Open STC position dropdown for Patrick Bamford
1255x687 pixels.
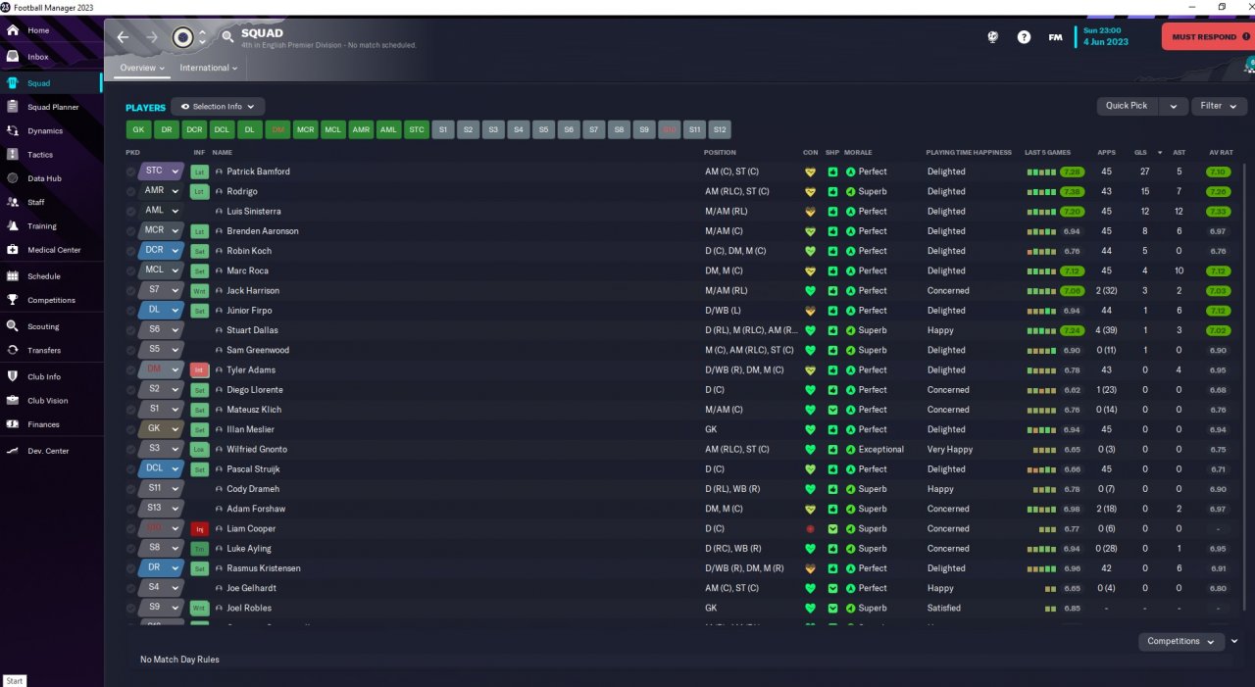161,171
